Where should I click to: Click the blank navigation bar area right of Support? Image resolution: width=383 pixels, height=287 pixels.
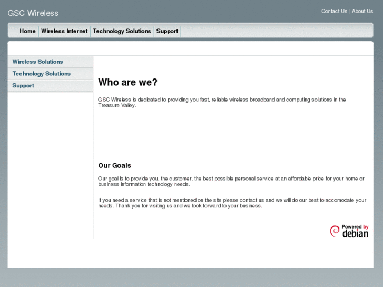(x=274, y=31)
